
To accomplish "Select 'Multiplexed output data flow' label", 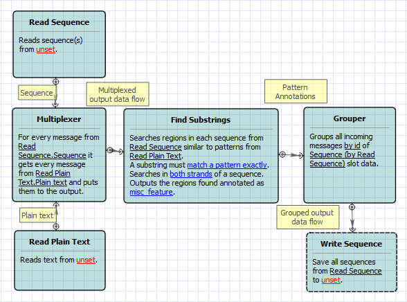I will [x=118, y=94].
